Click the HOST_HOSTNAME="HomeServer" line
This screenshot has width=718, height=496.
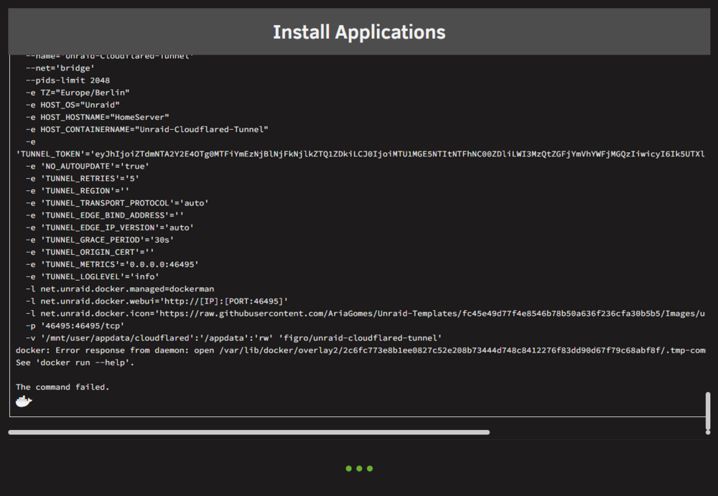click(97, 117)
